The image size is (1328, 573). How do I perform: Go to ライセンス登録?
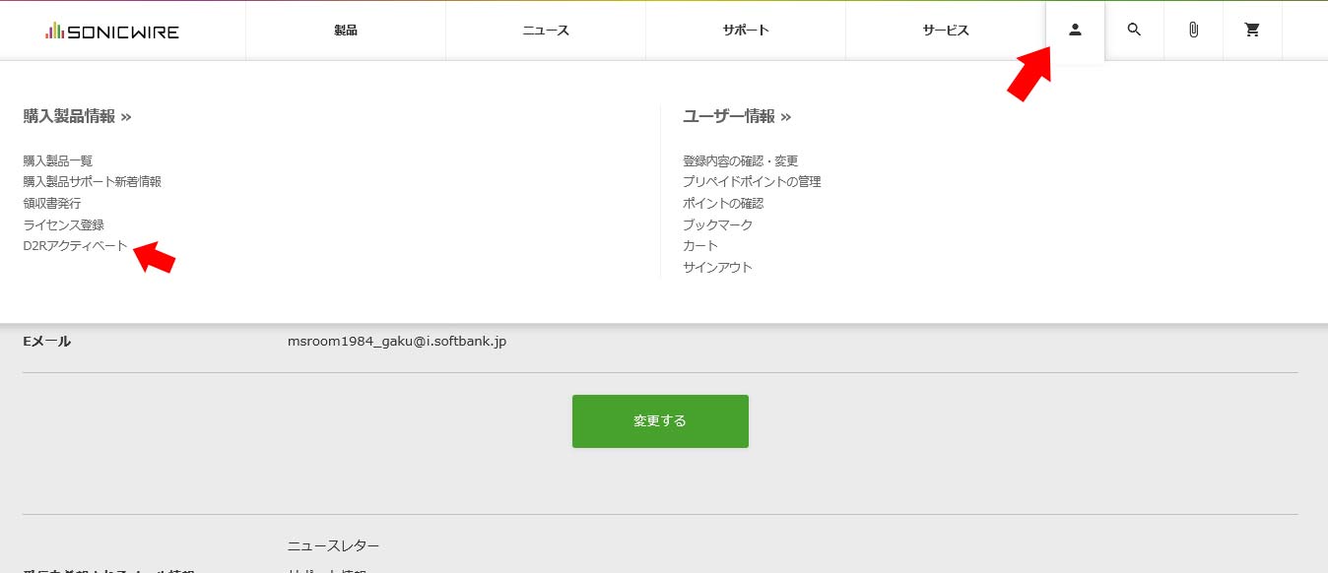coord(63,224)
